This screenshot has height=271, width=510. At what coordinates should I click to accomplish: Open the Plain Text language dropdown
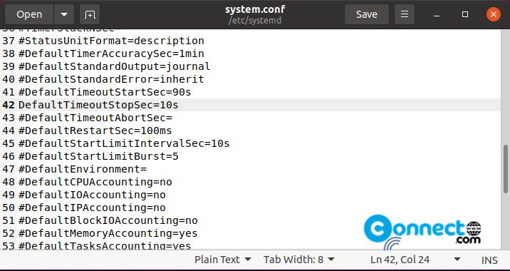click(223, 260)
